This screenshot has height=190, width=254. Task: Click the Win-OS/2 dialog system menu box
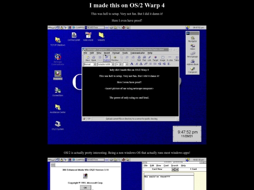point(53,165)
